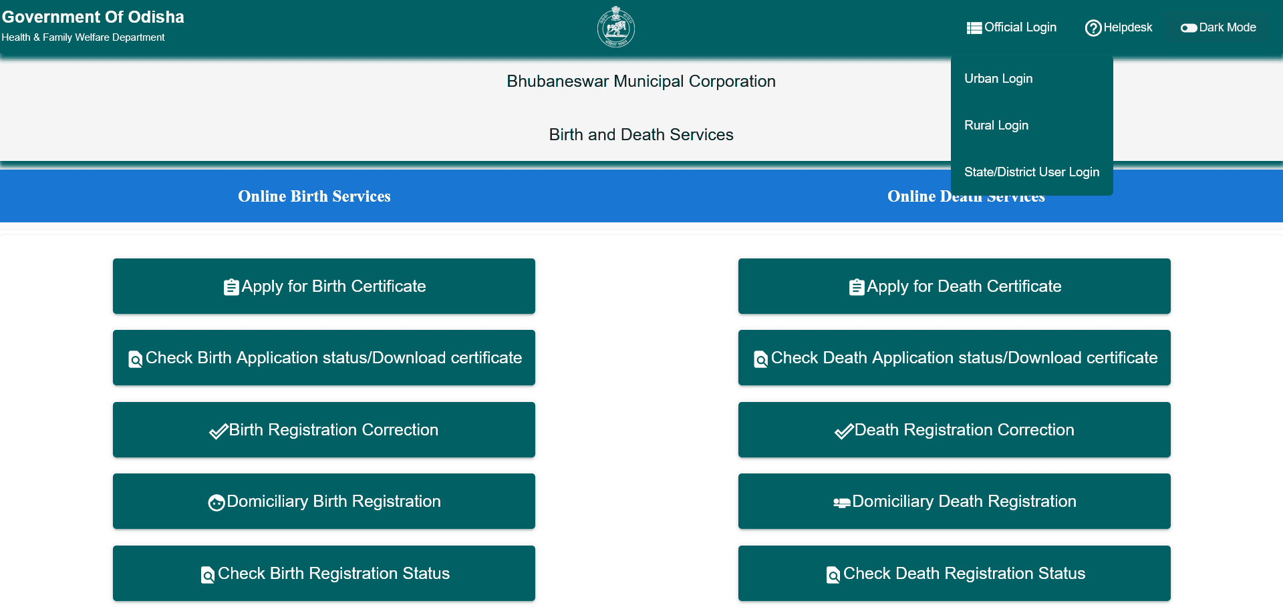Select Urban Login from dropdown menu
This screenshot has height=609, width=1283.
pos(998,79)
